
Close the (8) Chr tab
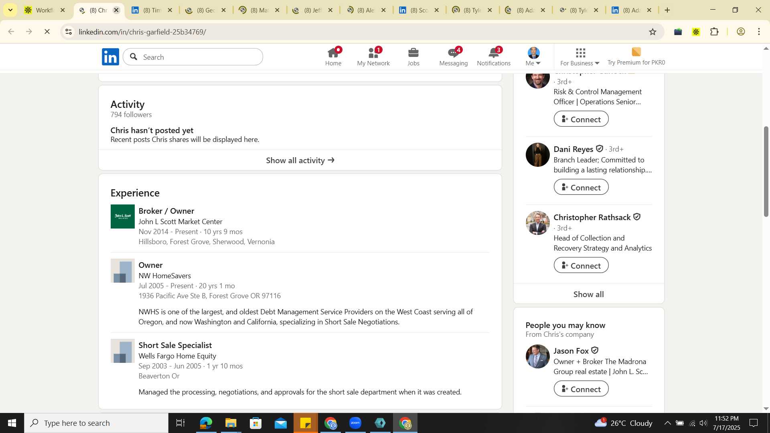click(116, 10)
